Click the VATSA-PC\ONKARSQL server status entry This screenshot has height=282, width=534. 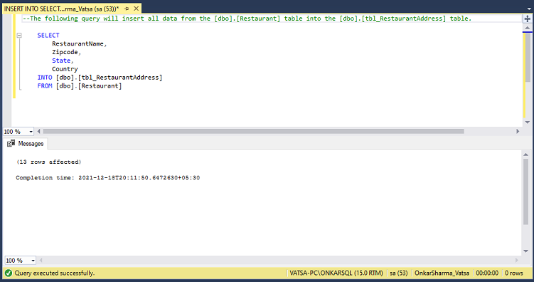click(x=336, y=273)
